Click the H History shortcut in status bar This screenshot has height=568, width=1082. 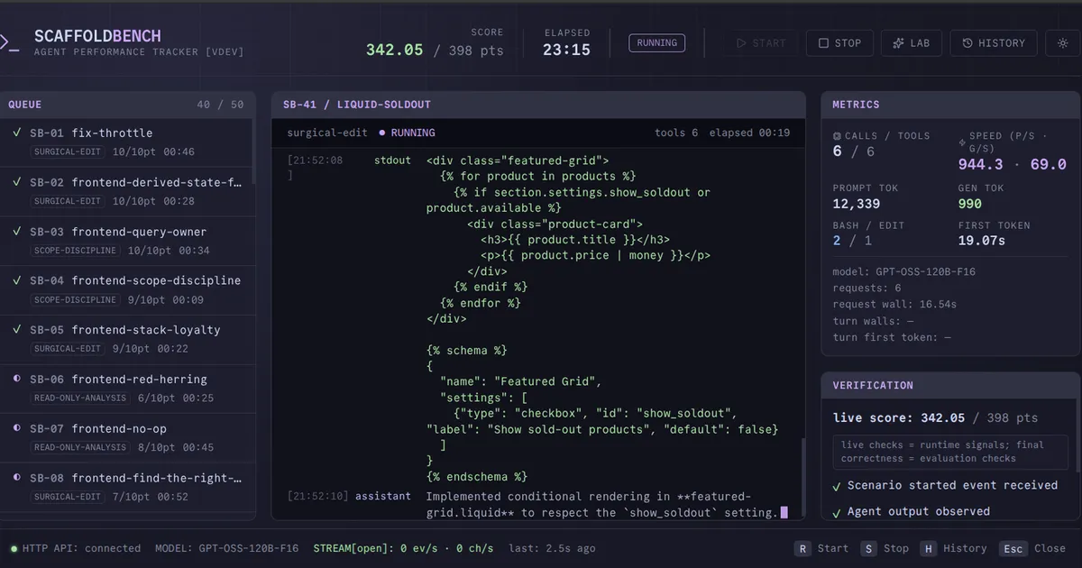(953, 548)
